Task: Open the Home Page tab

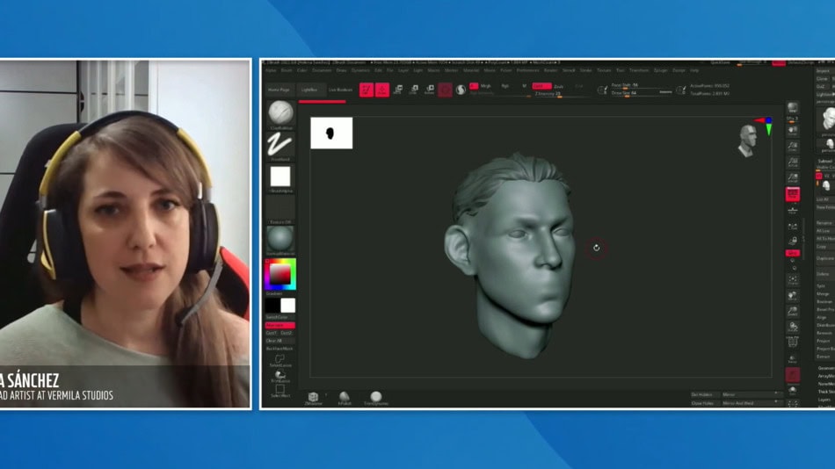Action: pos(280,90)
